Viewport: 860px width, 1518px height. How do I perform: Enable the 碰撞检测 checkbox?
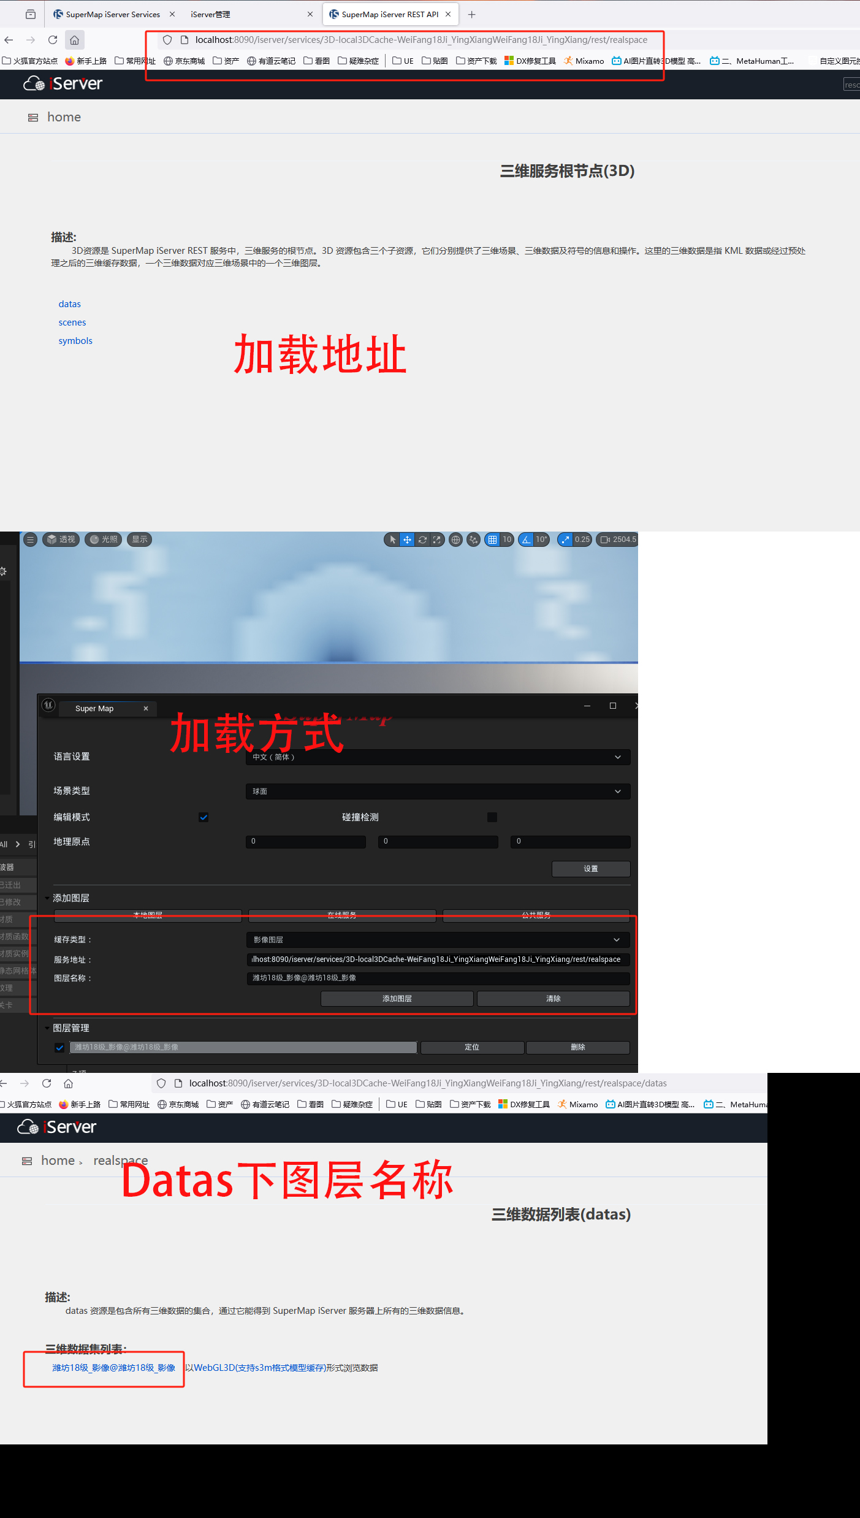[x=492, y=817]
